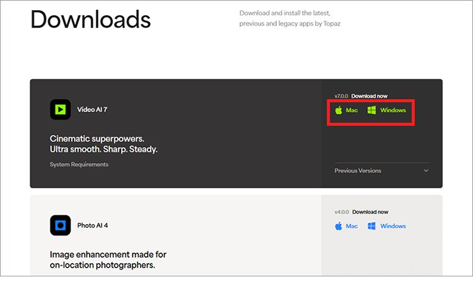Click 'Download and install the latest' description

pos(285,13)
